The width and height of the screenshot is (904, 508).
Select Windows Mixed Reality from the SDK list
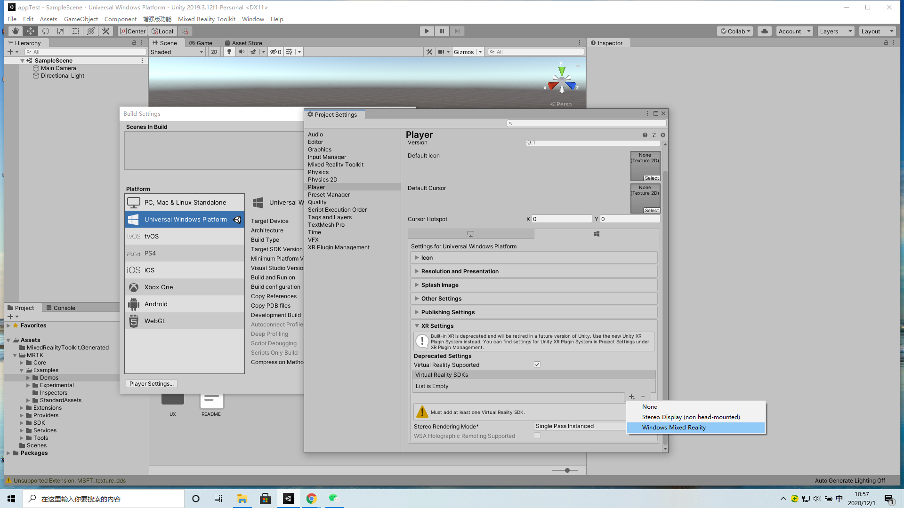click(x=674, y=427)
